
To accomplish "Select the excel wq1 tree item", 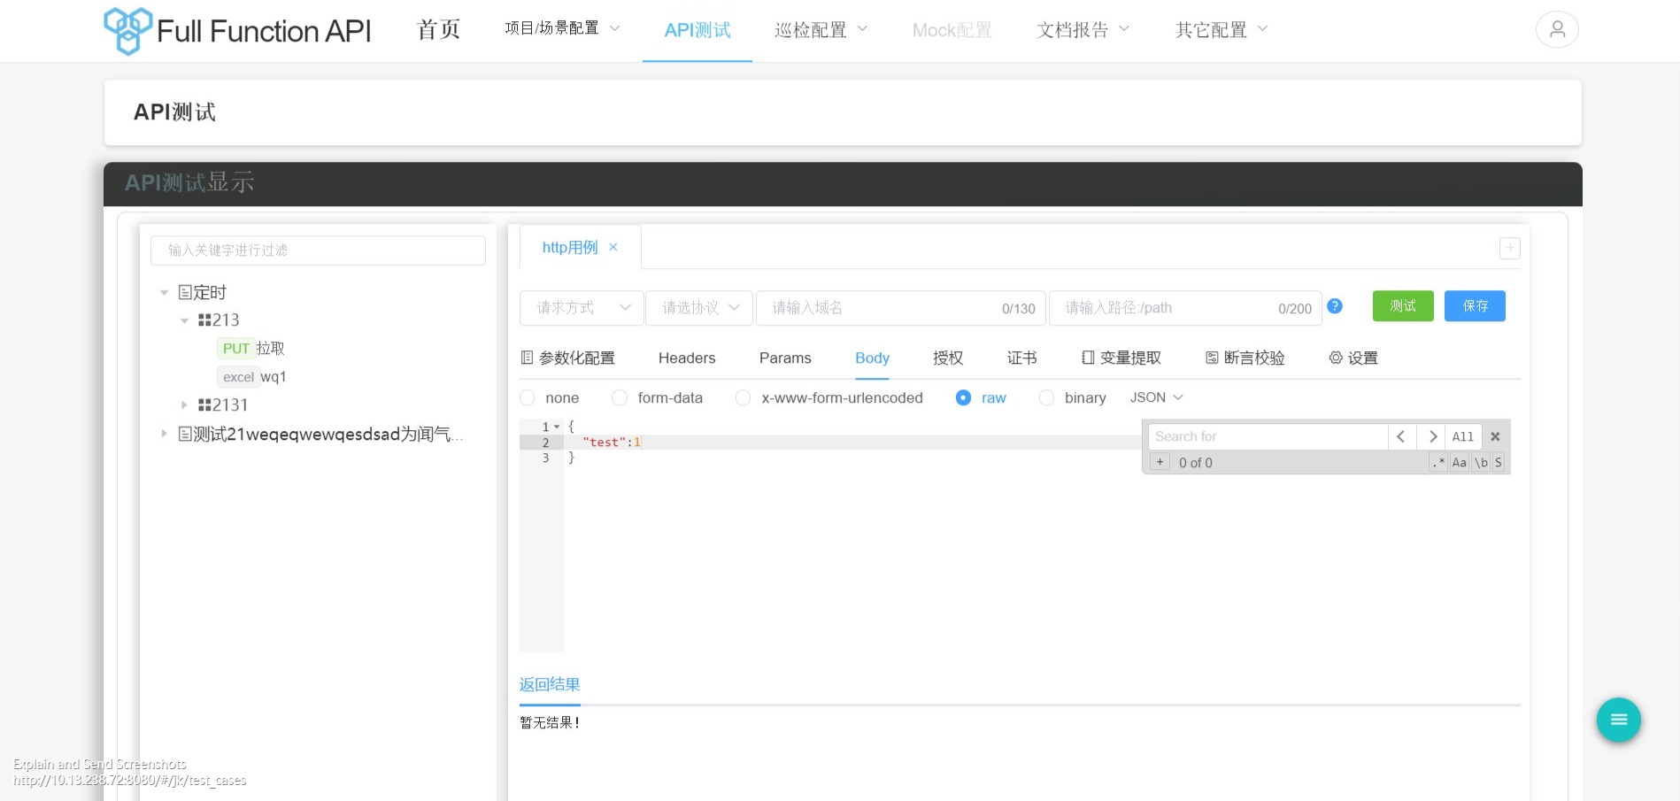I will tap(253, 377).
